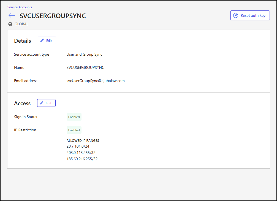Click the back arrow icon beside SVCUSERGROUPSYNC
Viewport: 277px width, 201px height.
click(x=12, y=15)
